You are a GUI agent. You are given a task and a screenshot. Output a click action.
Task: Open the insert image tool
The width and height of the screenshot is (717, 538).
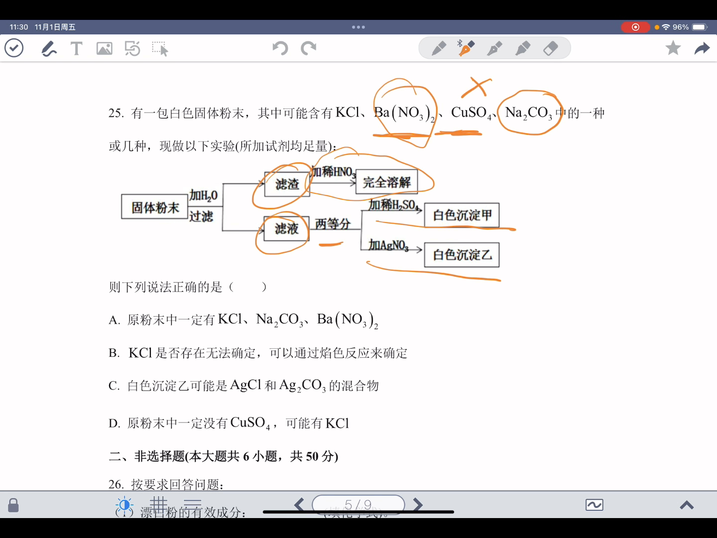pyautogui.click(x=105, y=49)
